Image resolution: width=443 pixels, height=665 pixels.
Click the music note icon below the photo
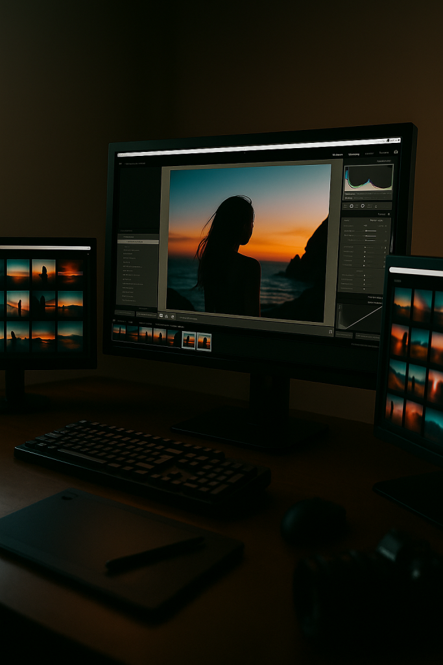click(x=330, y=332)
